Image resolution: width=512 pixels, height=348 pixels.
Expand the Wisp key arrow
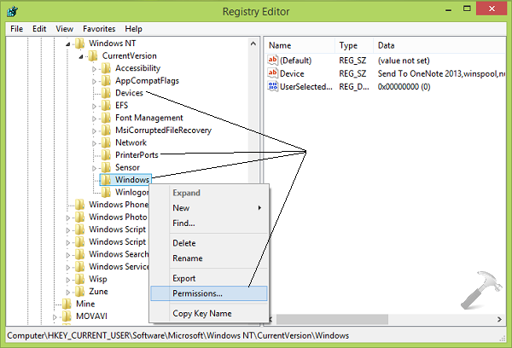click(68, 278)
